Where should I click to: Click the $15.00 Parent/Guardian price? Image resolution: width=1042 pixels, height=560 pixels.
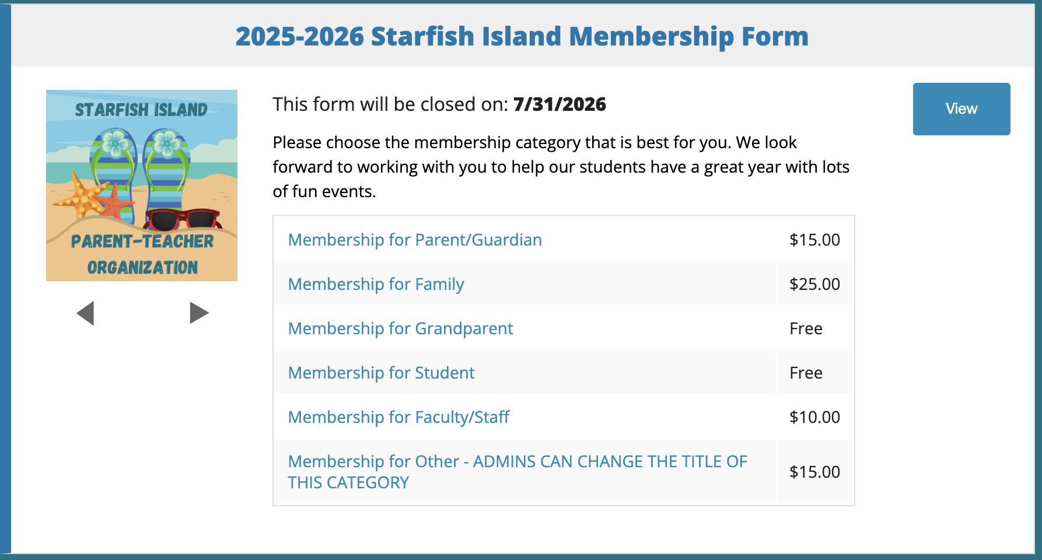coord(814,240)
